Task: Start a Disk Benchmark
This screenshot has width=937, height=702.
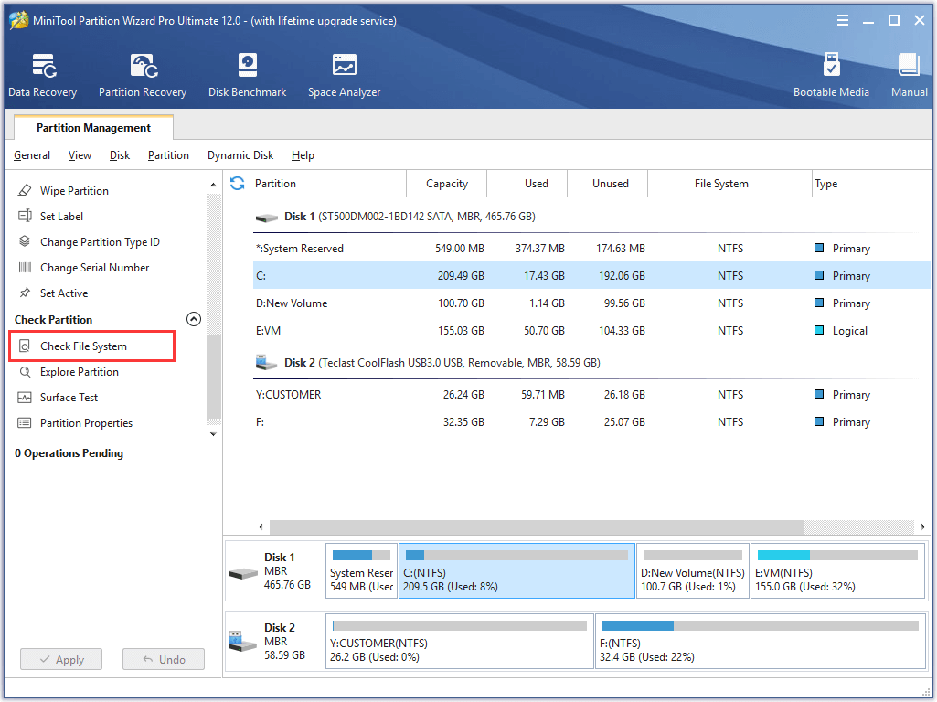Action: click(247, 73)
